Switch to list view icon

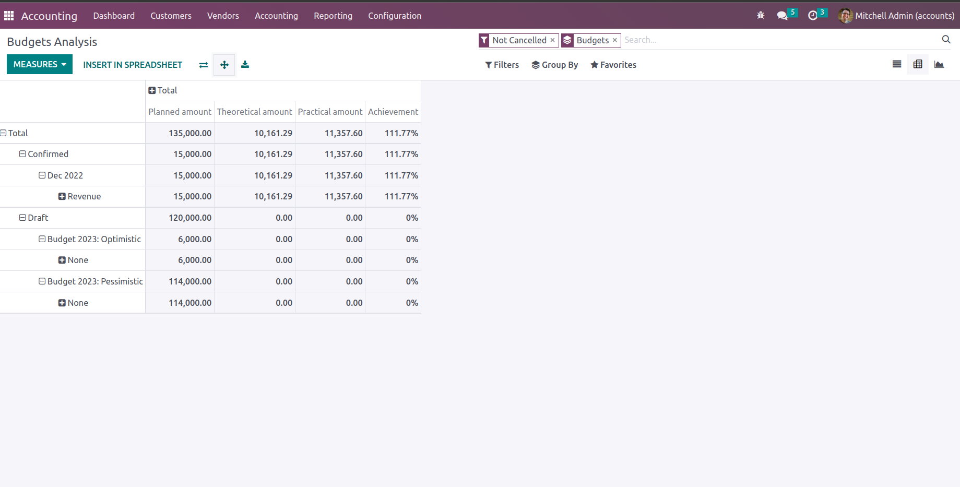(897, 64)
